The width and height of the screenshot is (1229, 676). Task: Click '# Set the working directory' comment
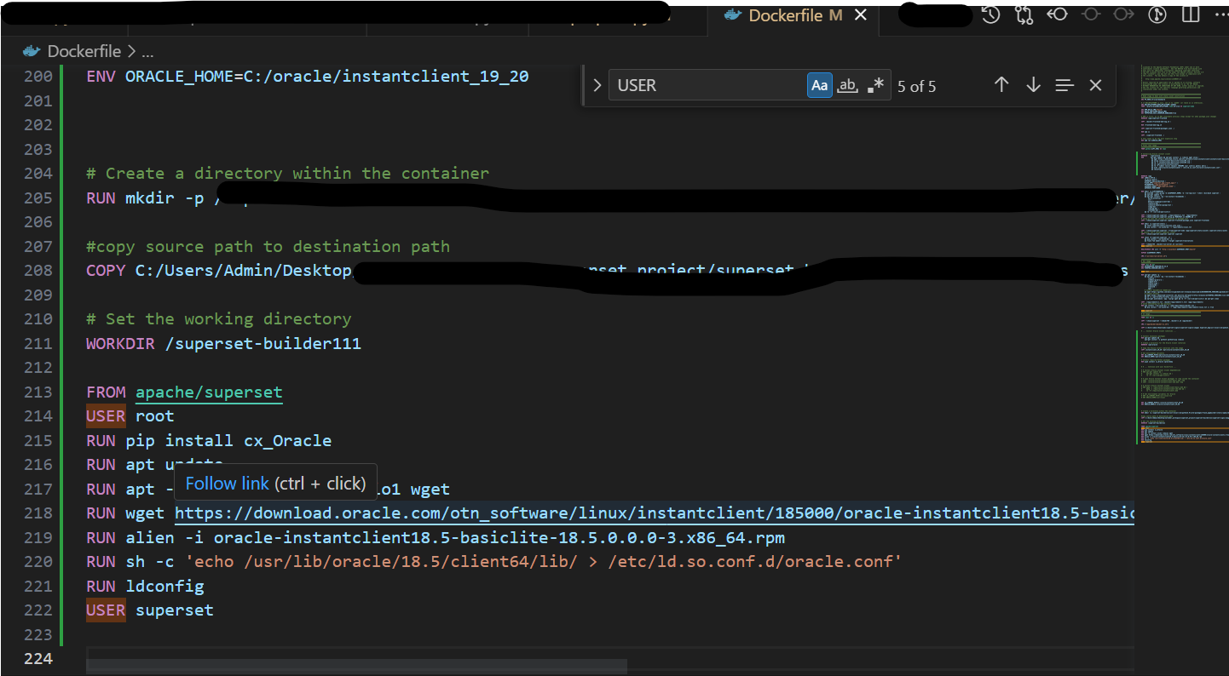218,319
